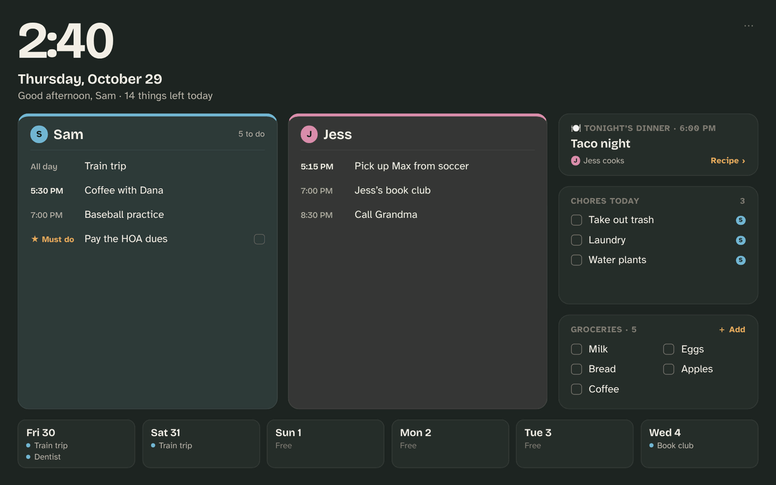
Task: Add a grocery item with + Add
Action: point(732,329)
